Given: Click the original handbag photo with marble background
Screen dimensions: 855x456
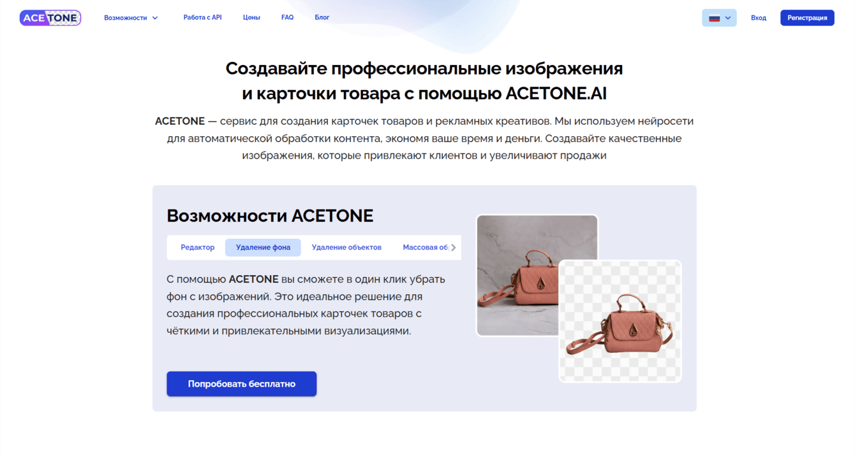Looking at the screenshot, I should [x=537, y=275].
